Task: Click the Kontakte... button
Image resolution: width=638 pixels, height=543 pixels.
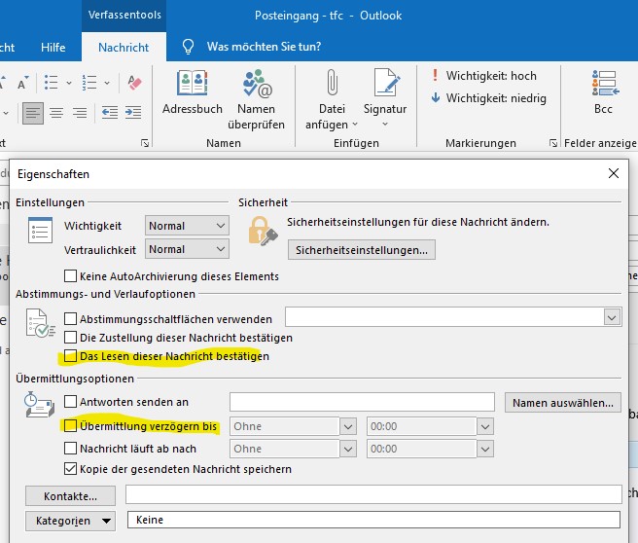Action: pos(70,495)
